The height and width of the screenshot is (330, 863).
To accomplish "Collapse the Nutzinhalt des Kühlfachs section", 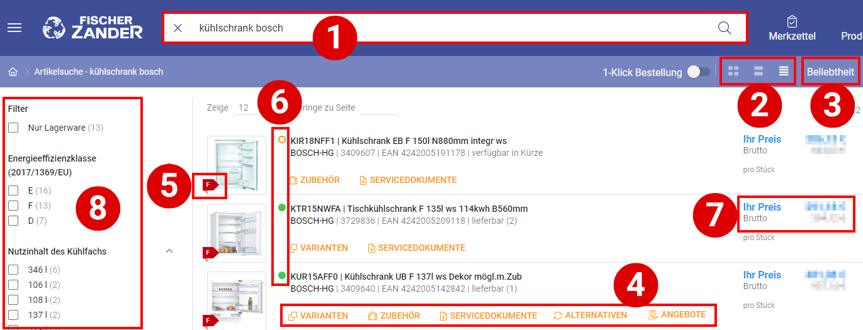I will 169,251.
